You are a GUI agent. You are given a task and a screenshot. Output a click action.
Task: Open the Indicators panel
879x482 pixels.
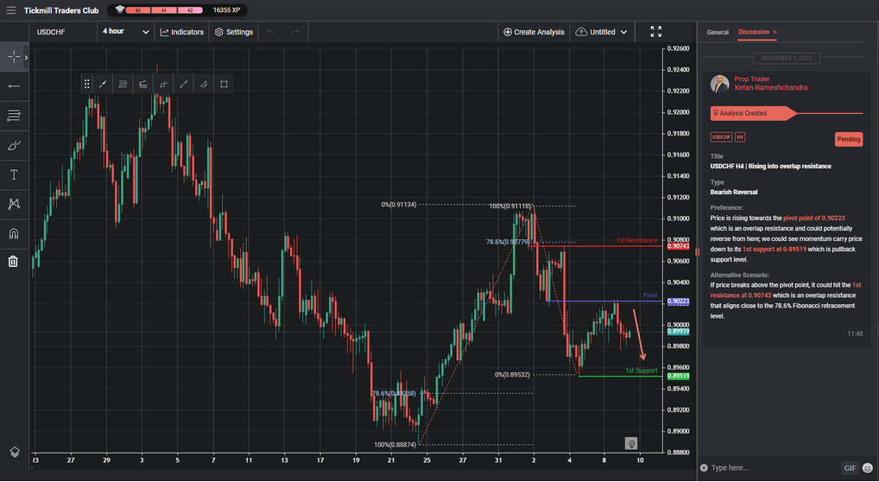click(x=181, y=32)
